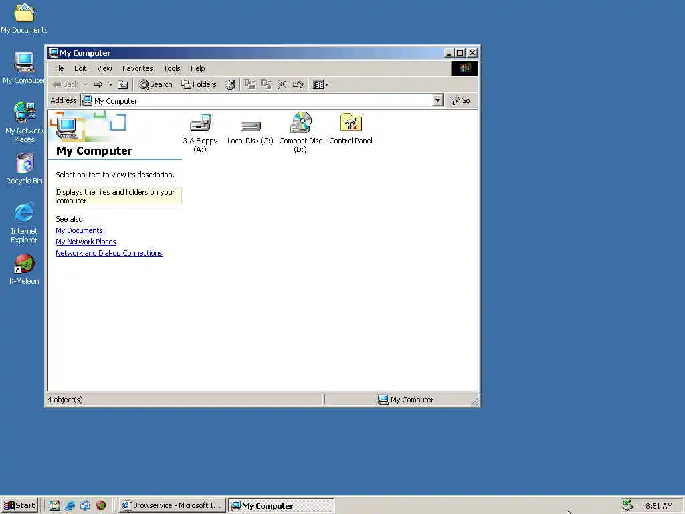Select the K-Meleon desktop shortcut
The height and width of the screenshot is (514, 685).
point(24,269)
